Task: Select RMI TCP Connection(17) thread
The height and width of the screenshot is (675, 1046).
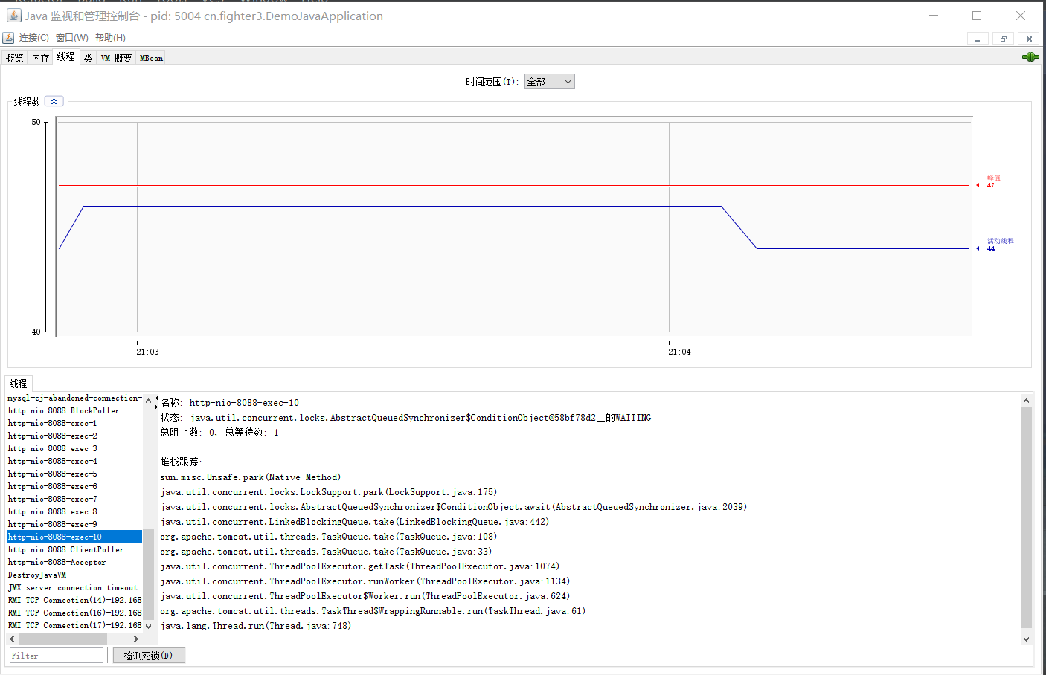Action: pos(74,625)
